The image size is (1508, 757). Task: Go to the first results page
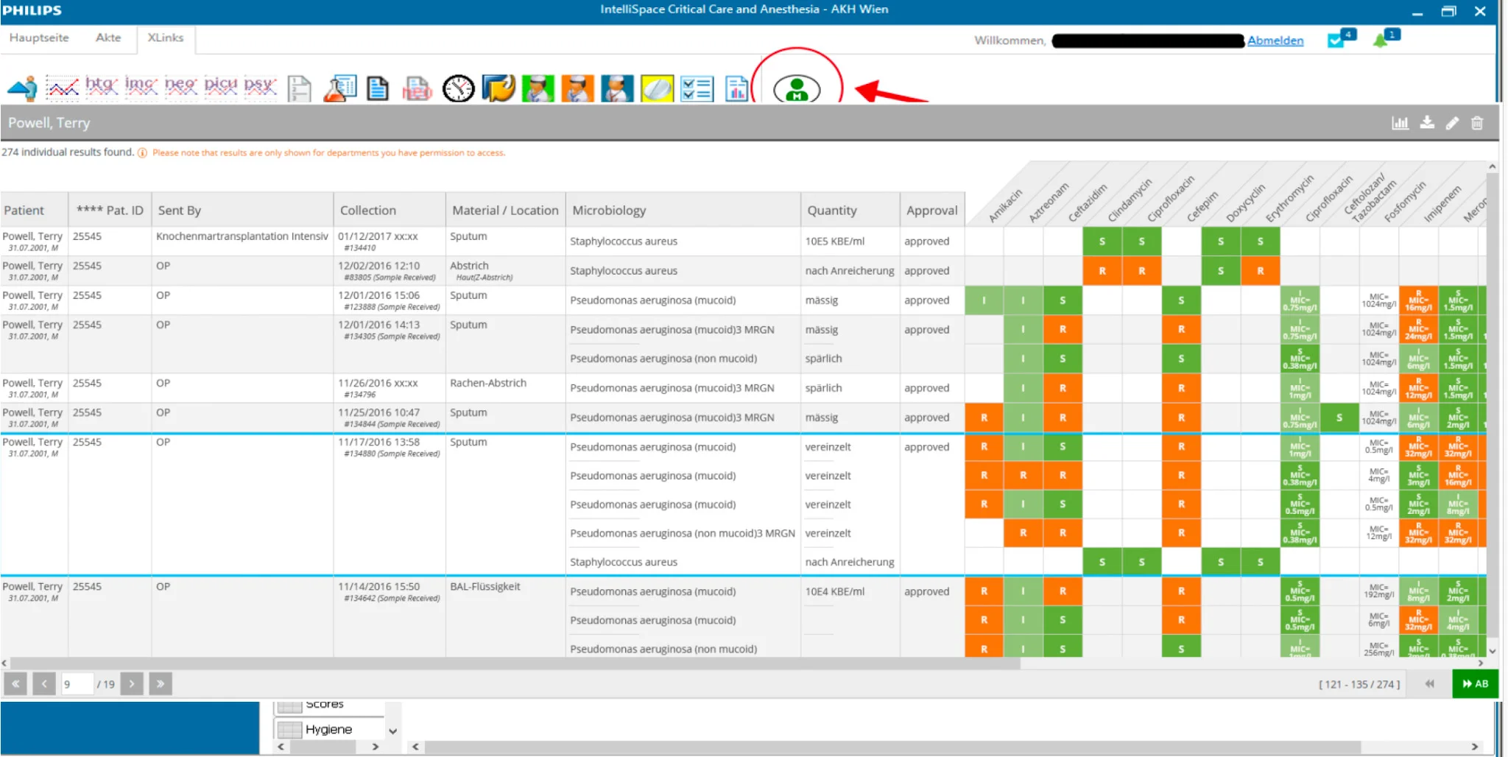point(15,684)
